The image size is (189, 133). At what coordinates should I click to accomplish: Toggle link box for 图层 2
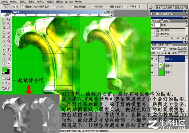(156, 72)
